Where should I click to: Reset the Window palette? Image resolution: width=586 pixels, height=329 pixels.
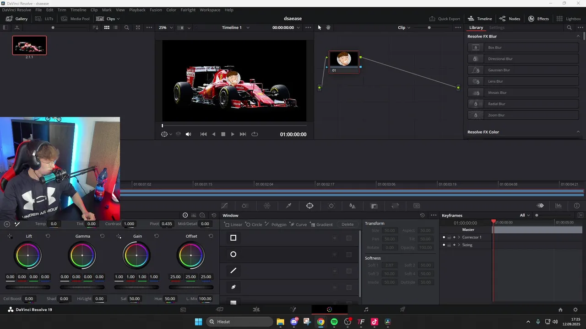point(422,215)
